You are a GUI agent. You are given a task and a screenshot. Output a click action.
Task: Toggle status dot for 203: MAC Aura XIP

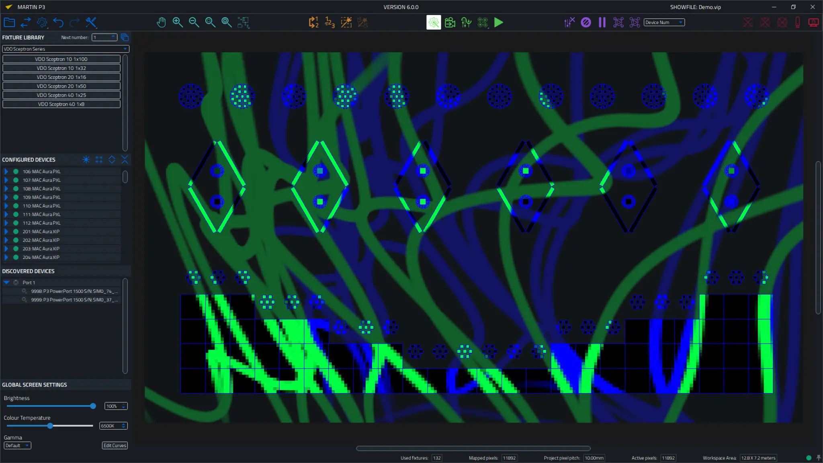16,249
